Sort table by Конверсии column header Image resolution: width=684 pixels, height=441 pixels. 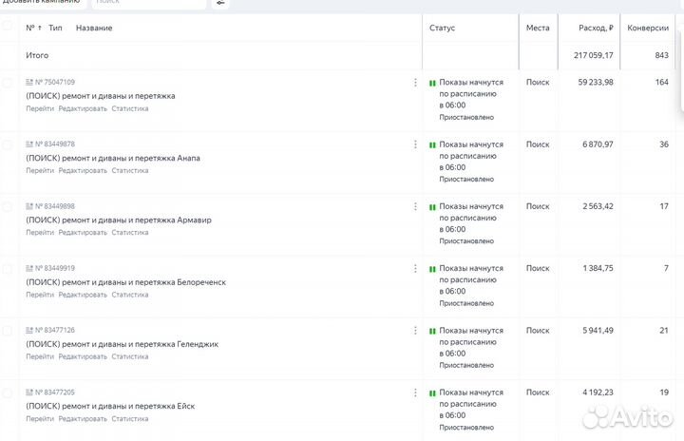pos(648,28)
